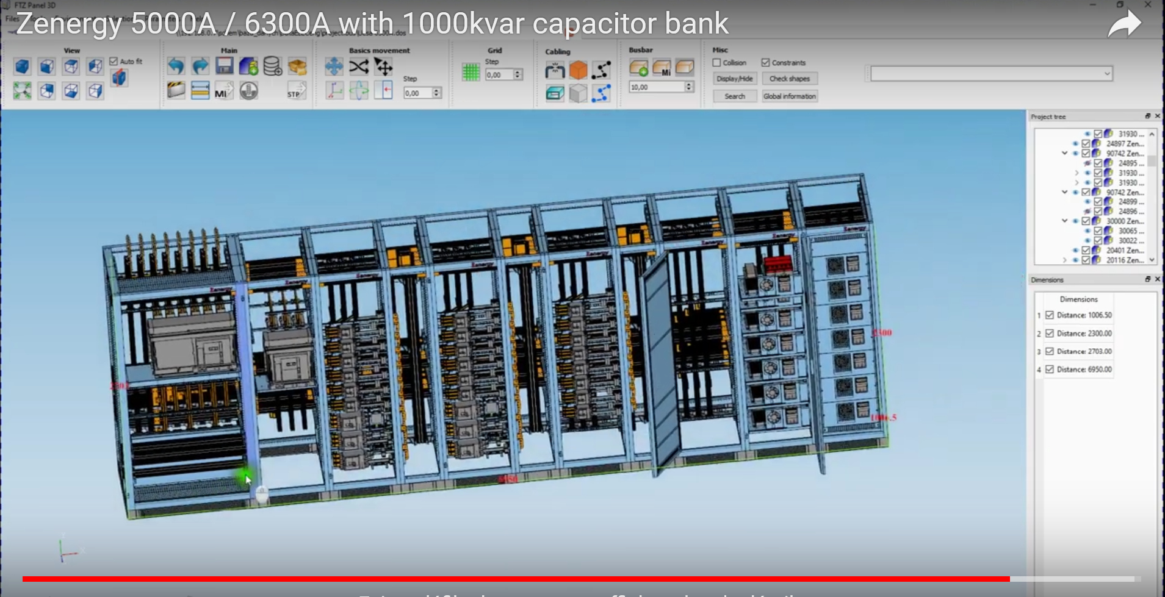Click the cardboard boxes package icon

297,66
